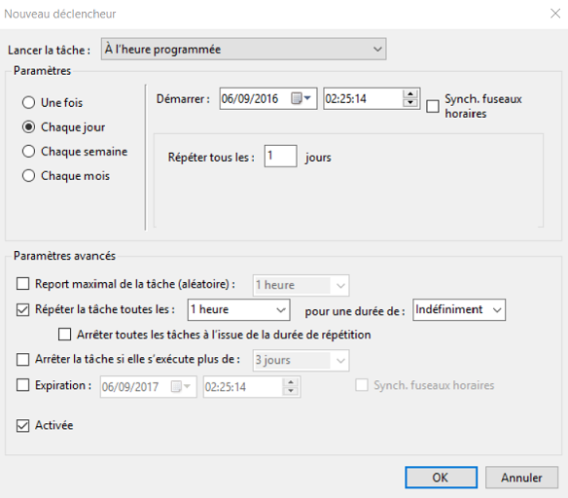Confirm with the OK button

click(x=441, y=478)
